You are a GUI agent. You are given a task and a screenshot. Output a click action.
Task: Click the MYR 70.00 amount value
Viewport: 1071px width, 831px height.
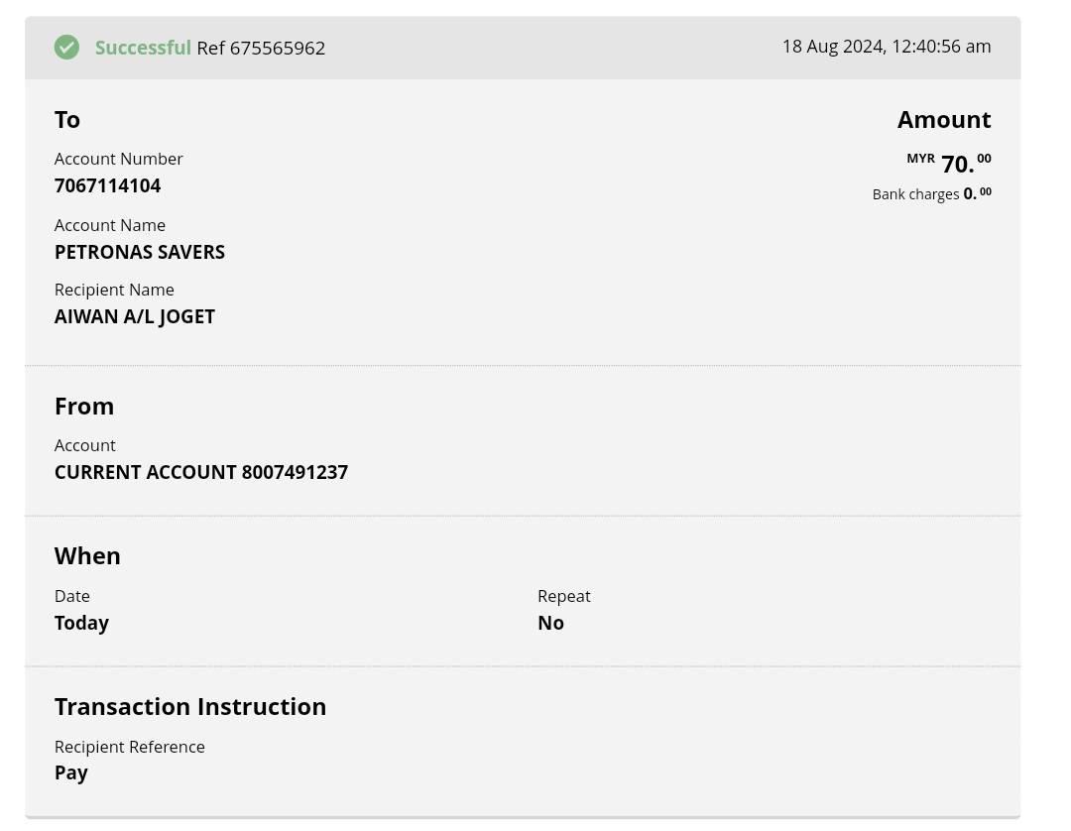click(956, 164)
